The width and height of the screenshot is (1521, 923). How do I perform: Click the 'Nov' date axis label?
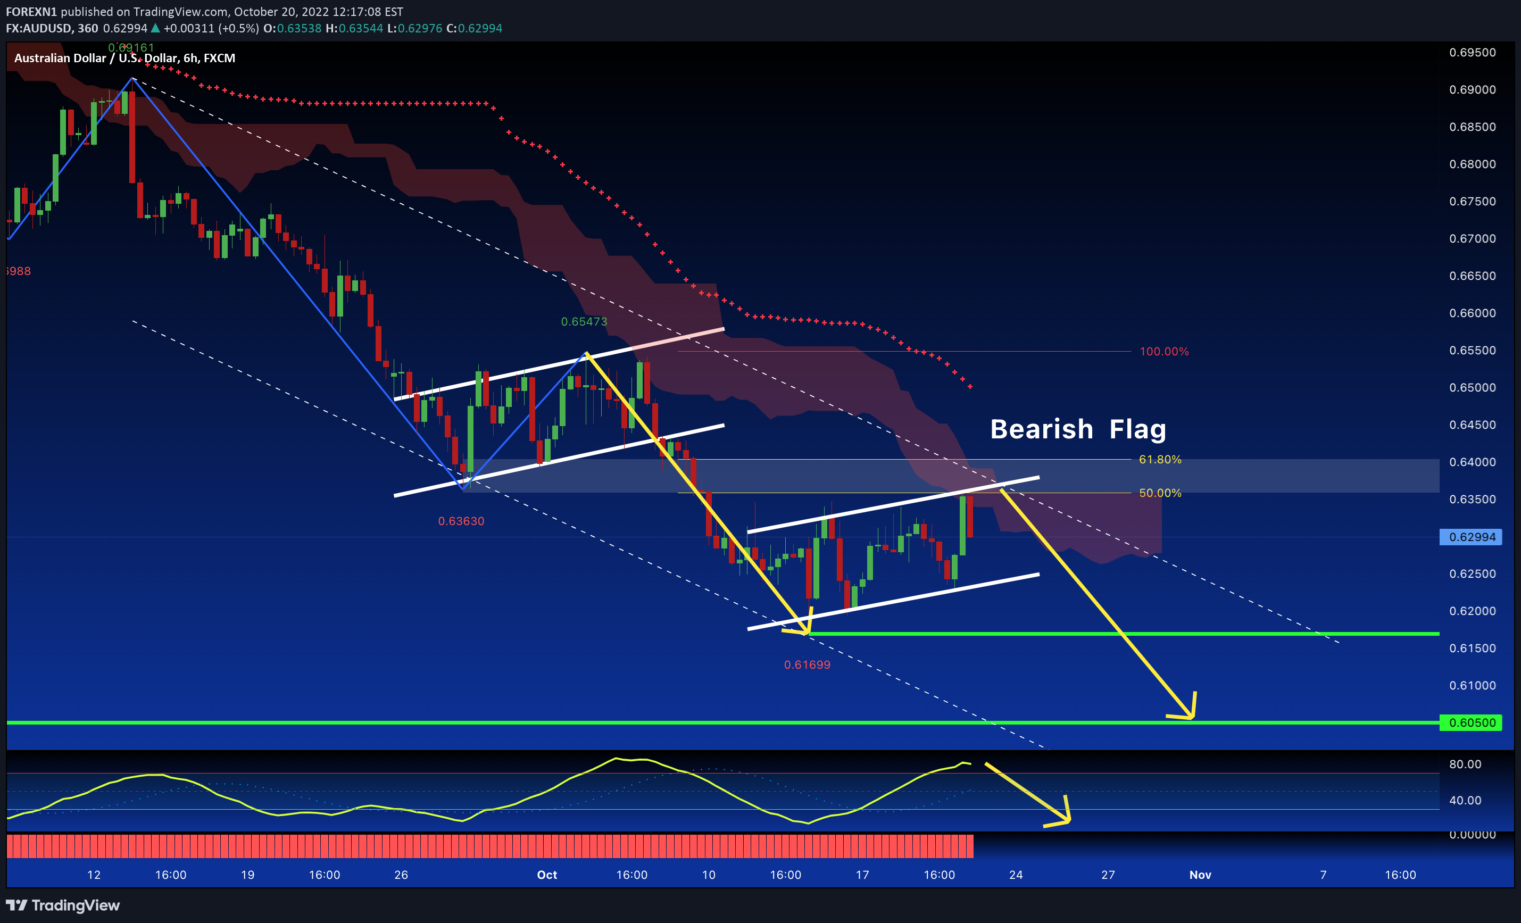point(1200,875)
